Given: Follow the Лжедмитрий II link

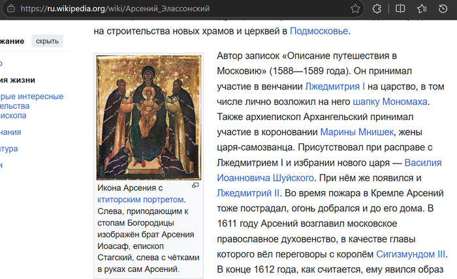Looking at the screenshot, I should pyautogui.click(x=248, y=193).
